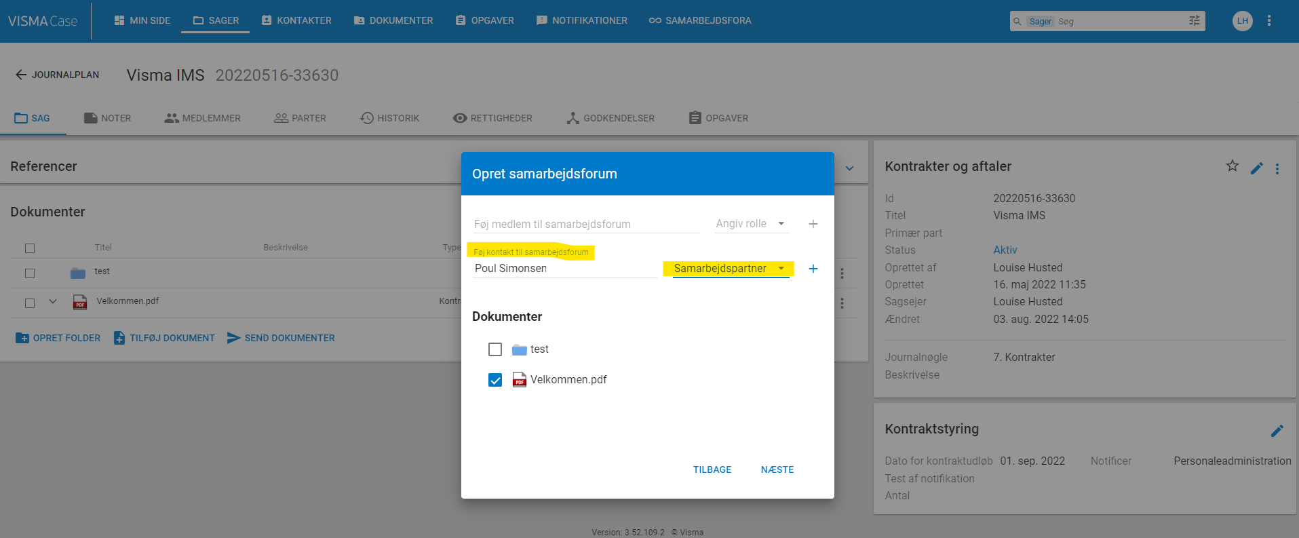Open Notifikationer in top navigation
The height and width of the screenshot is (538, 1299).
click(x=582, y=20)
